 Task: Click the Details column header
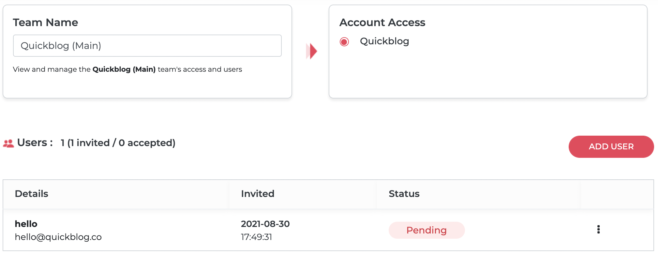(x=32, y=194)
